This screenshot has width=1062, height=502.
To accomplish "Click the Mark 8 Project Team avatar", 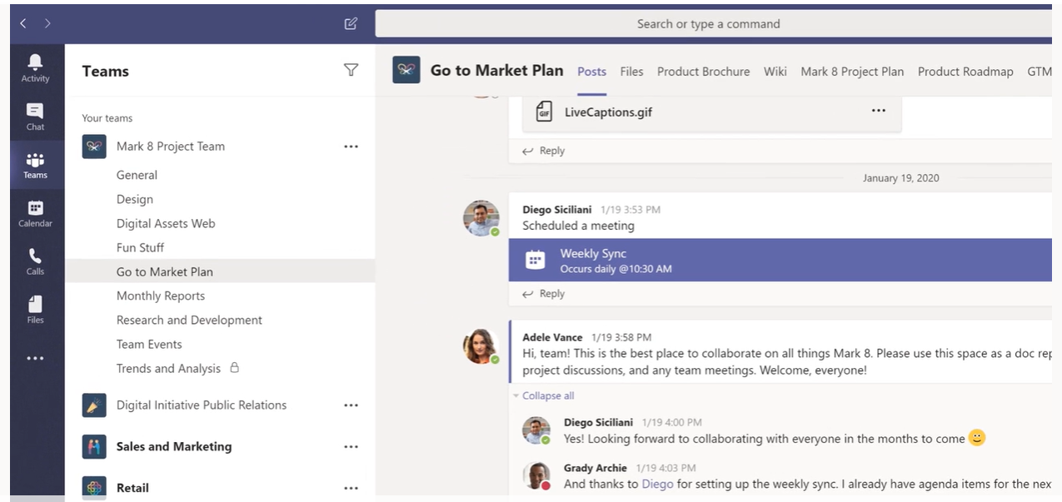I will [x=94, y=147].
